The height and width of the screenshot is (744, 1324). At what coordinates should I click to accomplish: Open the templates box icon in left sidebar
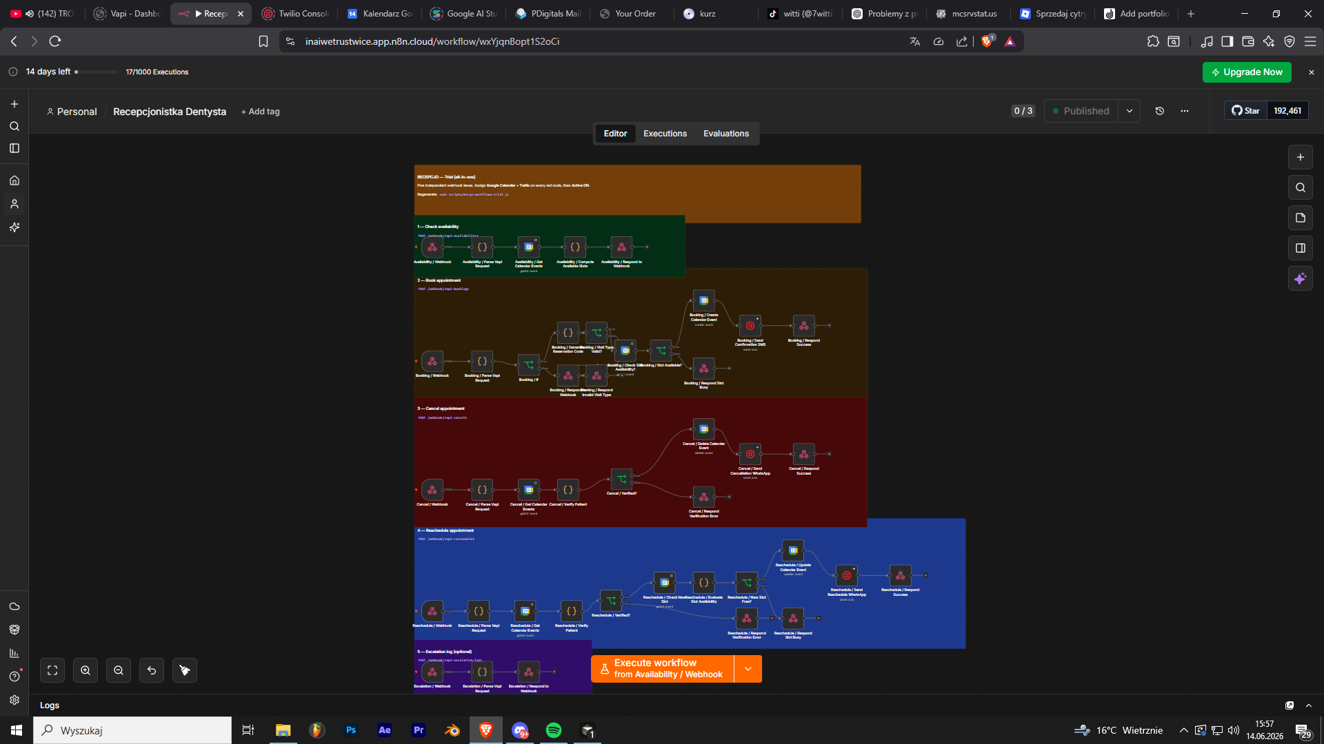(14, 630)
